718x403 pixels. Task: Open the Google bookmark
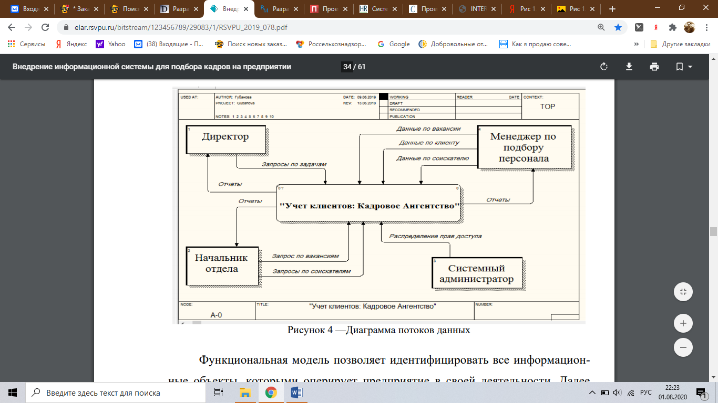[394, 44]
